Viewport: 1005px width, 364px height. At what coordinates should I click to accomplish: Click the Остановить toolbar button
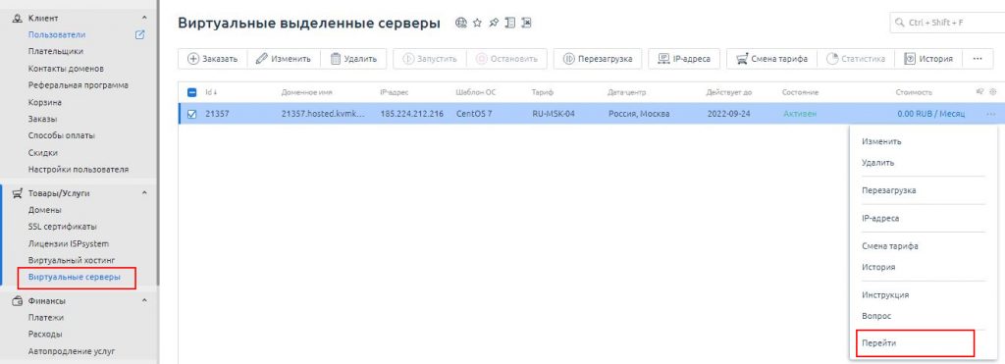(x=506, y=59)
